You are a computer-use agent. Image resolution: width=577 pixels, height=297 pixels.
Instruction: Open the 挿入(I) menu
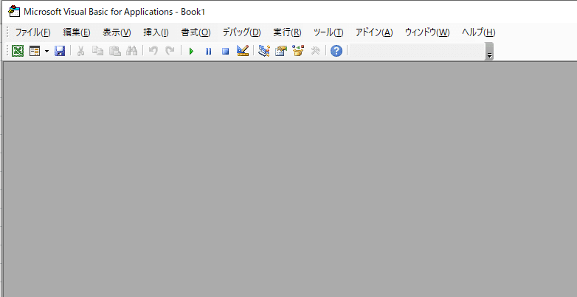tap(156, 32)
